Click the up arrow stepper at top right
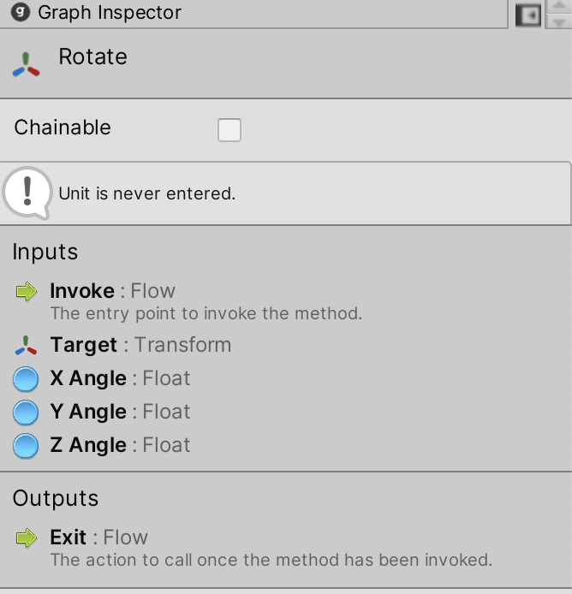572x594 pixels. [x=558, y=6]
